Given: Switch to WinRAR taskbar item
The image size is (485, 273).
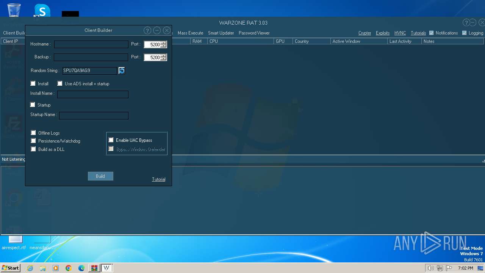Looking at the screenshot, I should tap(94, 268).
